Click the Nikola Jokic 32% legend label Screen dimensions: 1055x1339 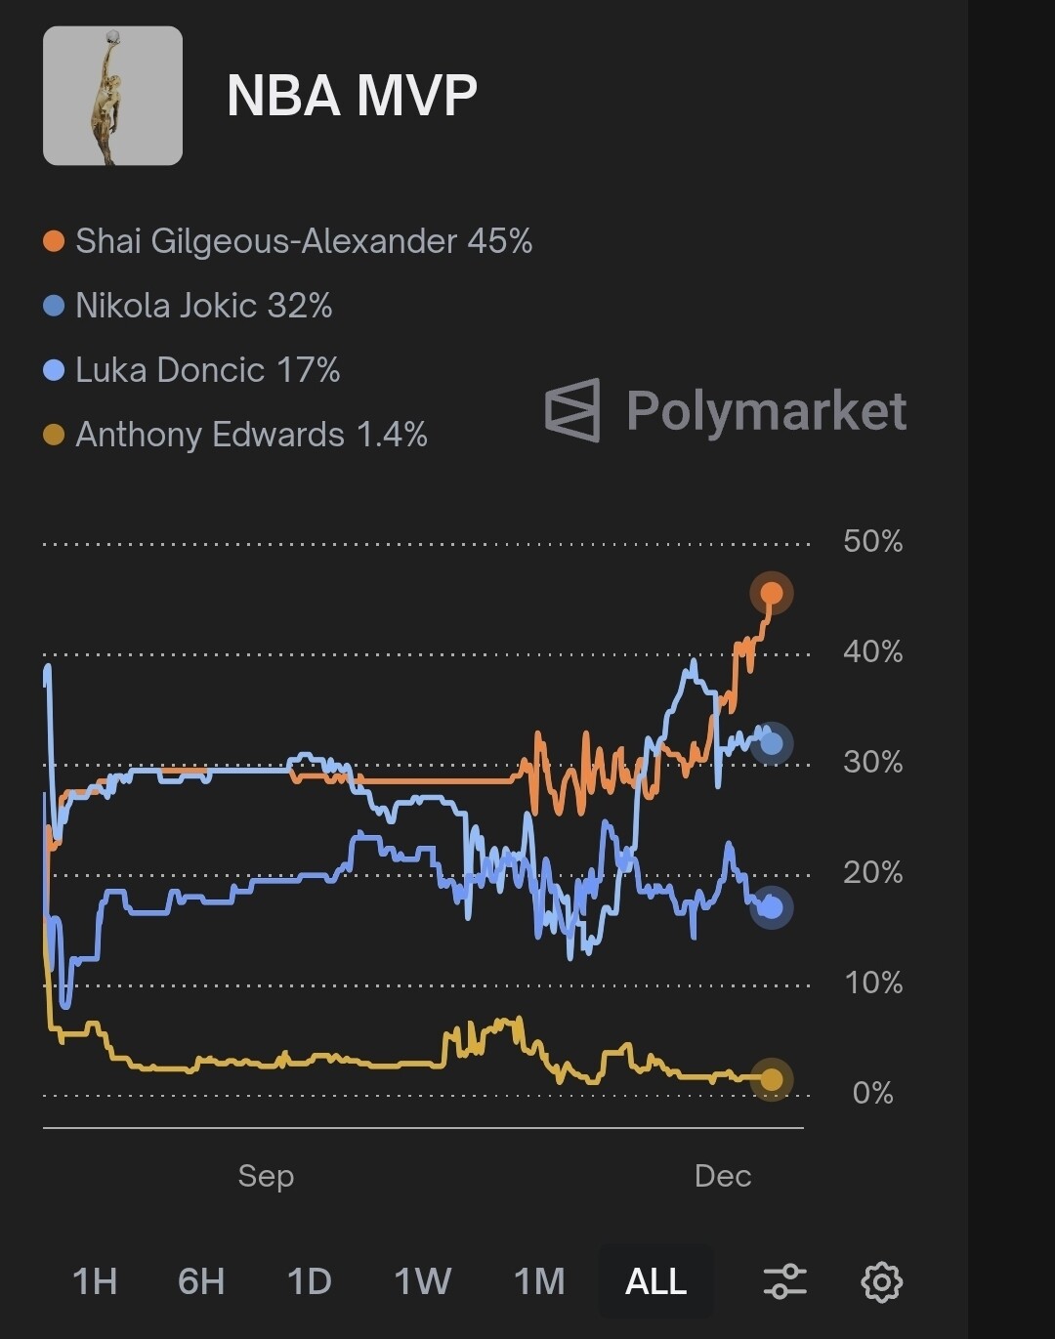click(x=204, y=306)
